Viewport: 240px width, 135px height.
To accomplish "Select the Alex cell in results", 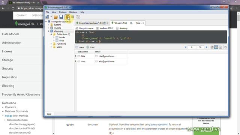I will [x=85, y=61].
